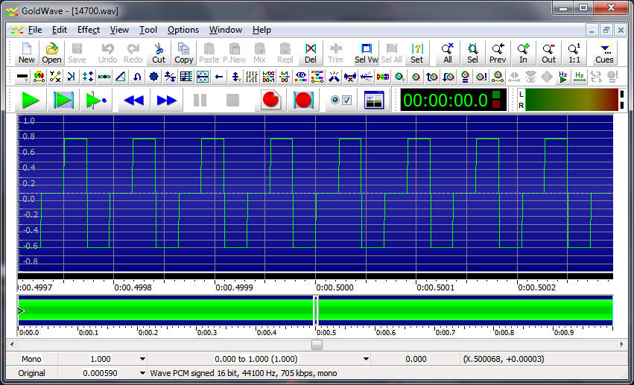The image size is (634, 385).
Task: Expand the 0.000590 zoom dropdown arrow
Action: tap(142, 373)
